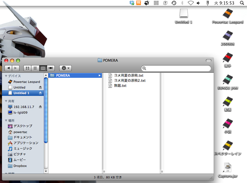
Task: Click second column resize handle
Action: (162, 171)
